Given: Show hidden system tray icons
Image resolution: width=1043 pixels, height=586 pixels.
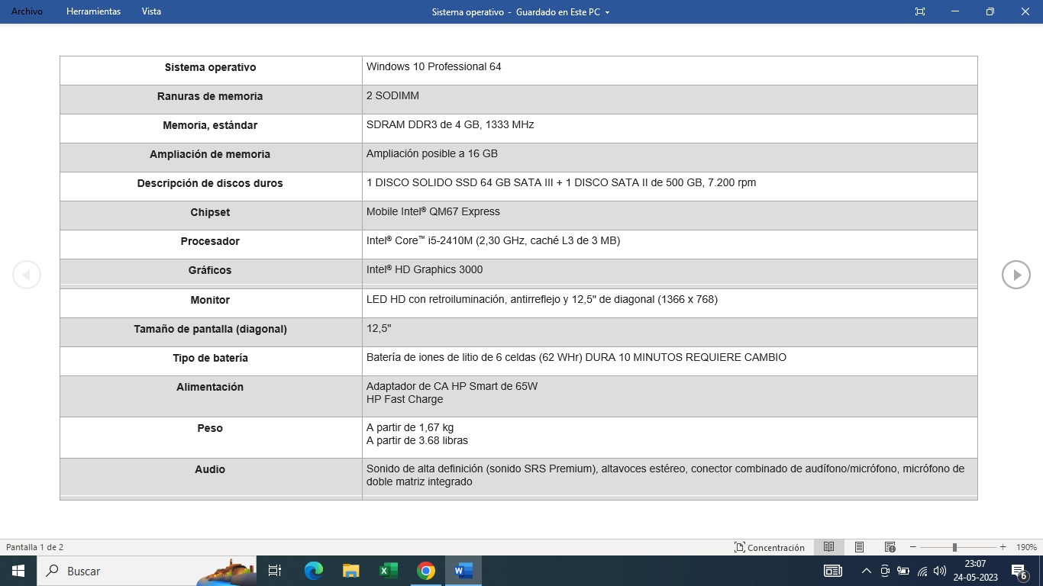Looking at the screenshot, I should pyautogui.click(x=866, y=571).
